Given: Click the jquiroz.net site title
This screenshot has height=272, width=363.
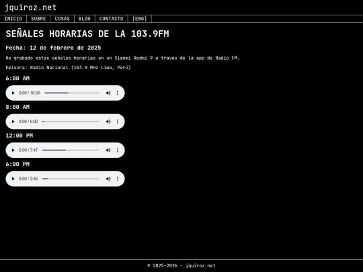Looking at the screenshot, I should [x=30, y=7].
